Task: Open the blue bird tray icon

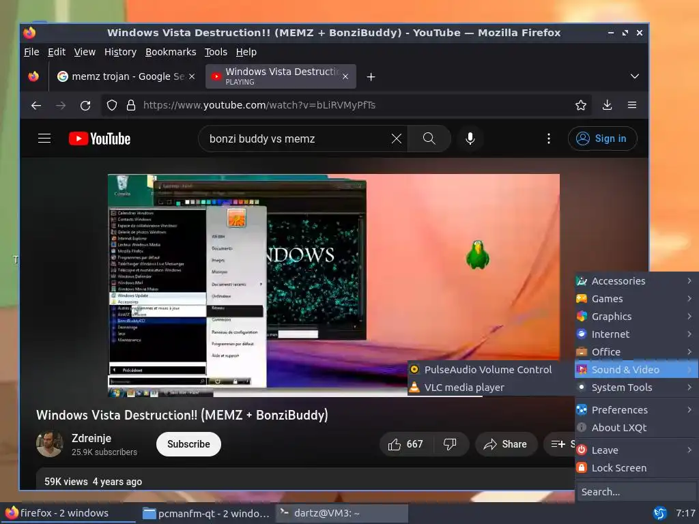Action: pos(660,513)
